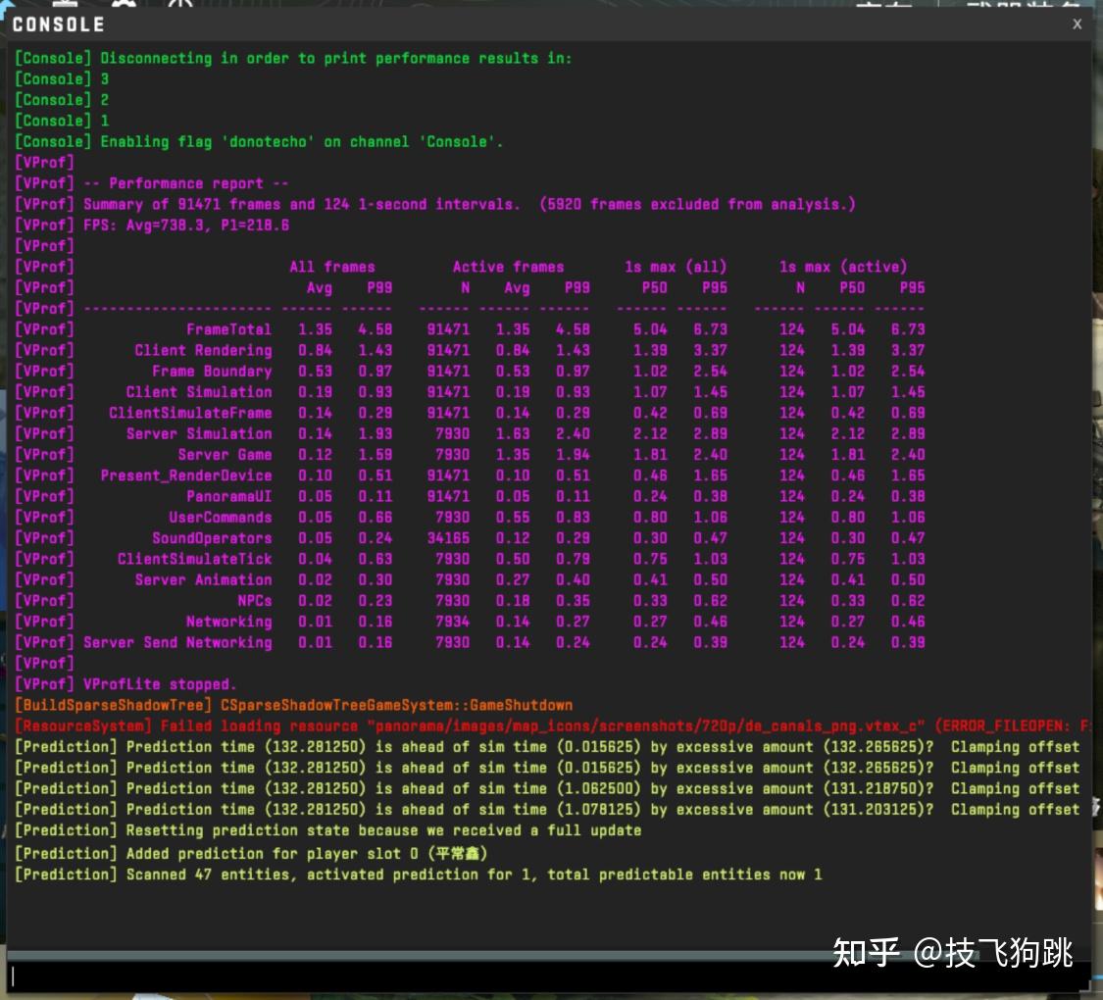This screenshot has width=1103, height=1000.
Task: Click the UserCommands row label
Action: 221,517
